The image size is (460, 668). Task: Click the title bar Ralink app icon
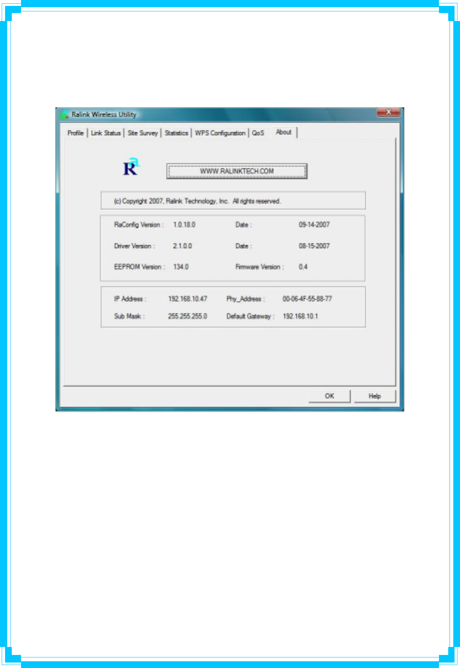click(65, 114)
